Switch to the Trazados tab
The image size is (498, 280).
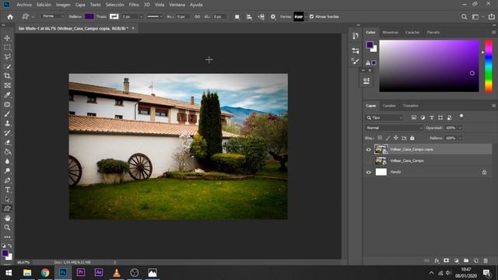[x=411, y=106]
